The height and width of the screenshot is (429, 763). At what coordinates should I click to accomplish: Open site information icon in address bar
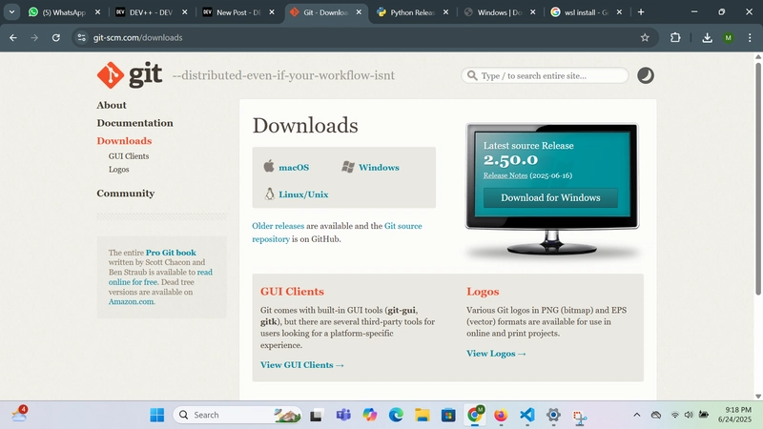click(x=81, y=37)
